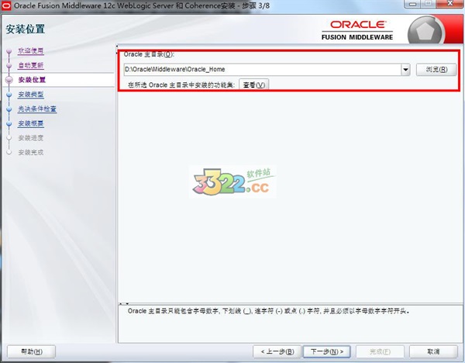Click the 安装概要 step bullet icon

click(x=9, y=124)
